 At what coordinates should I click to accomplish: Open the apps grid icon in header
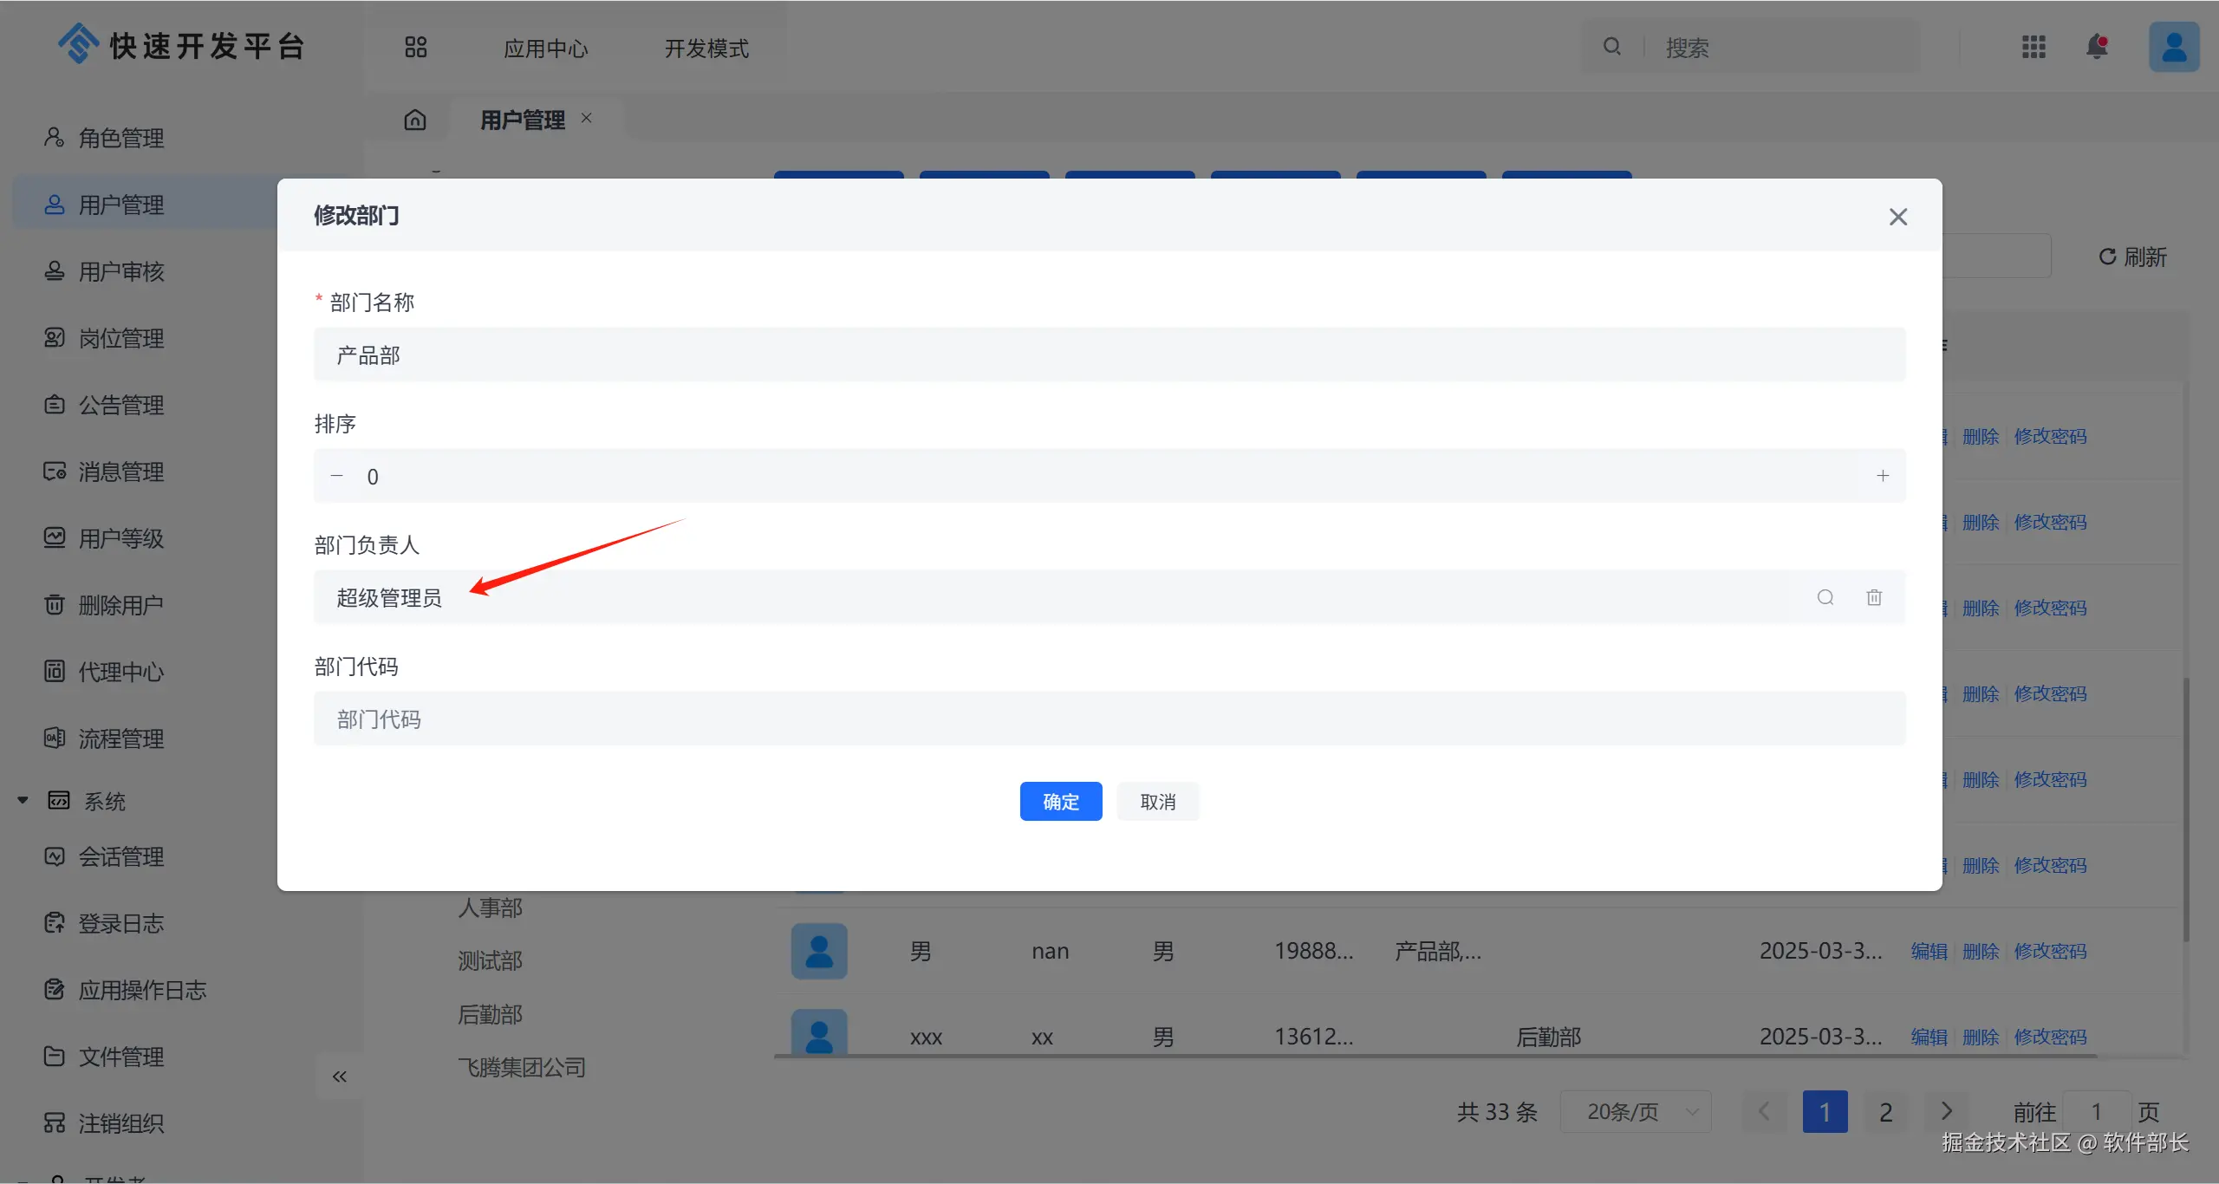pos(2034,47)
